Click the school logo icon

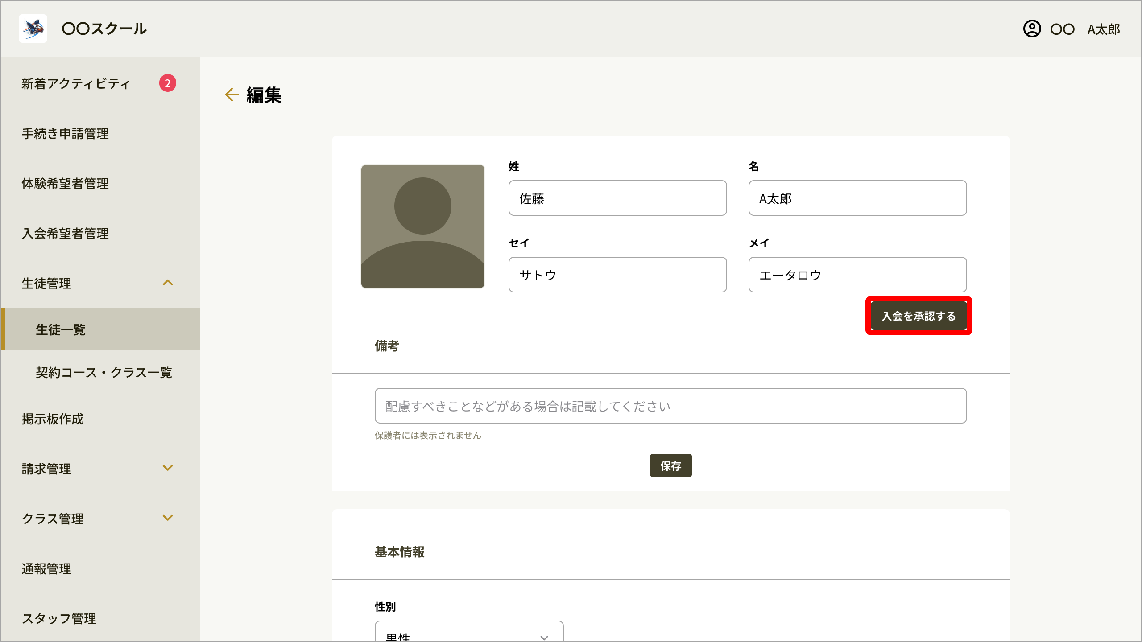[x=33, y=29]
